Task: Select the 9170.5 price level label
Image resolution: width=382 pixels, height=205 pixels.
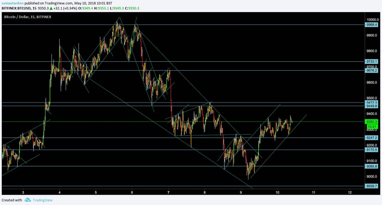Action: point(372,150)
